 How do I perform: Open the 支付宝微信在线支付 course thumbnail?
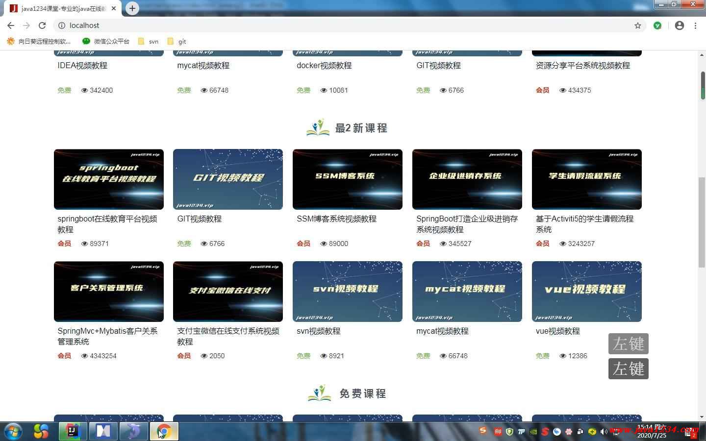228,292
